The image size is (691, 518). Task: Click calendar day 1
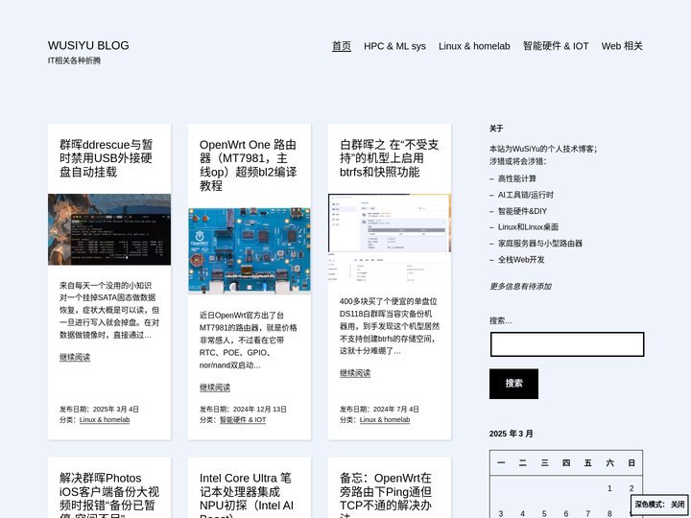(610, 488)
